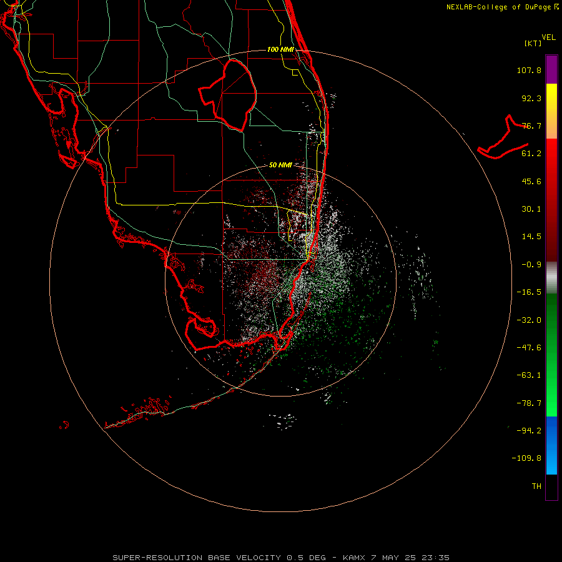Click the -0.9 velocity scale label
This screenshot has width=562, height=562.
[x=531, y=265]
